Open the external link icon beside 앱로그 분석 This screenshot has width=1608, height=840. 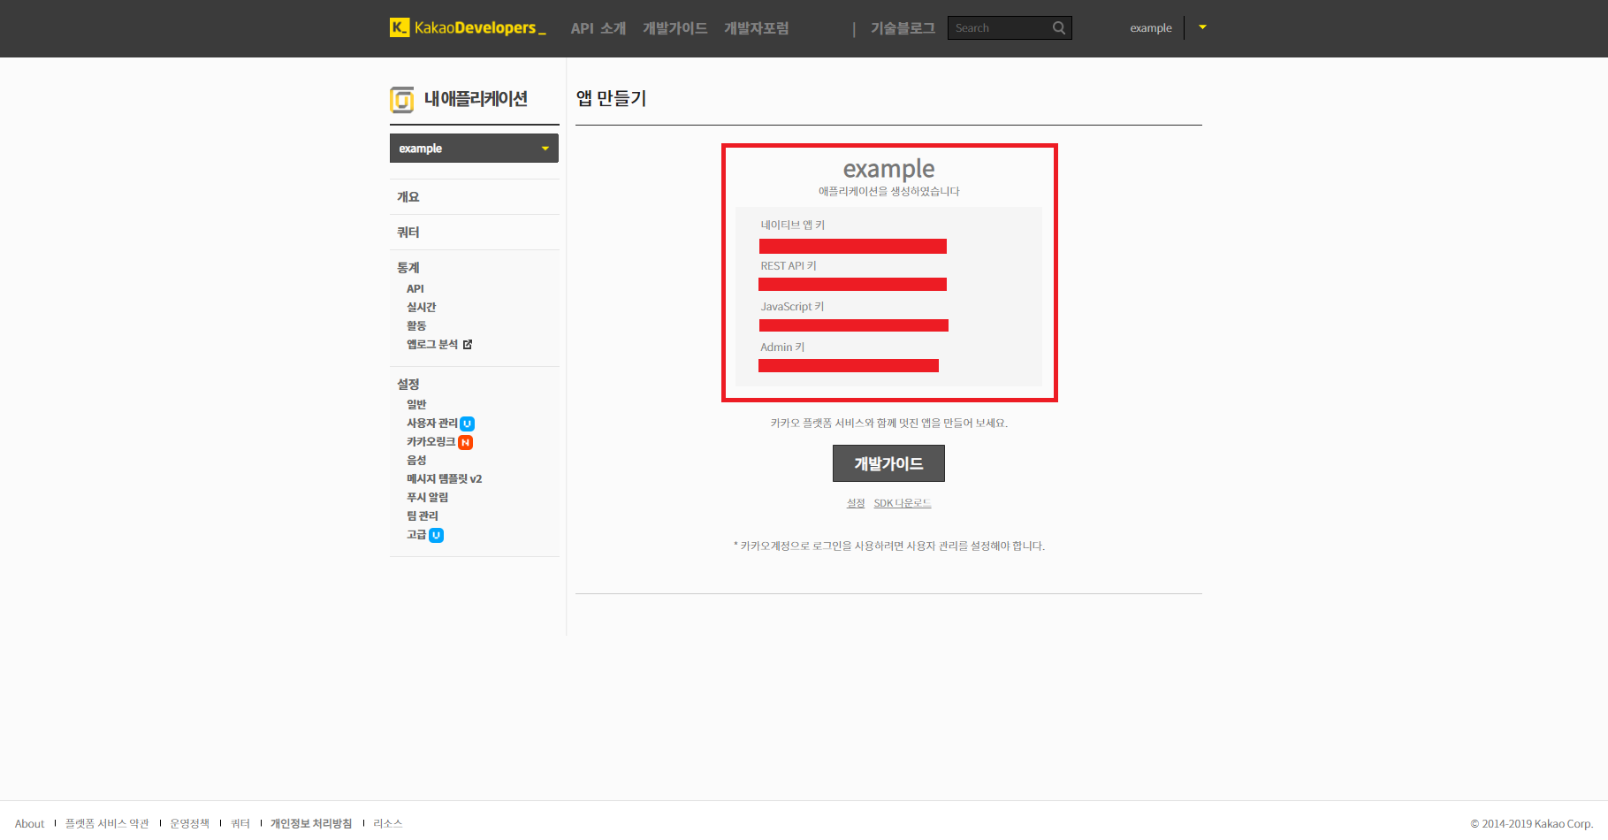tap(468, 345)
